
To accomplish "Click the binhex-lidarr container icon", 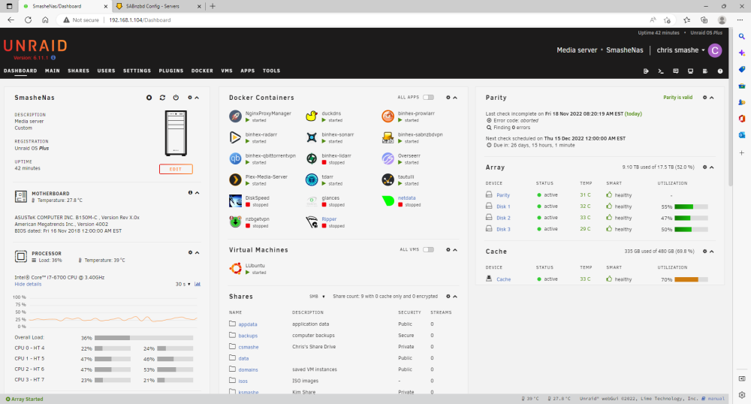I will point(312,158).
